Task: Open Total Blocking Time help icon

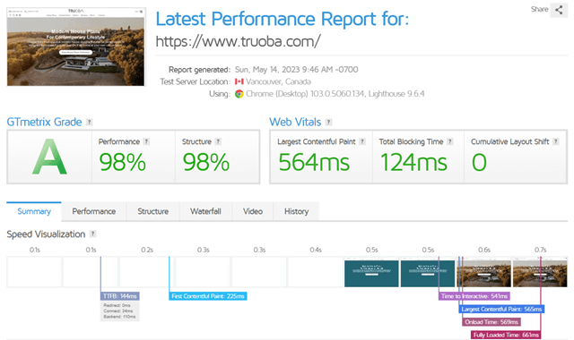Action: (x=450, y=141)
